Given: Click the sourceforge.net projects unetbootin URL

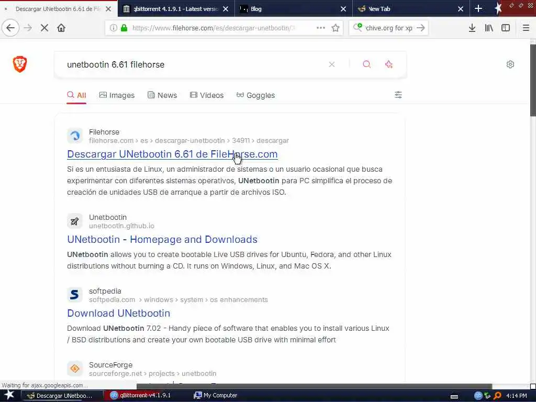Looking at the screenshot, I should [x=152, y=373].
